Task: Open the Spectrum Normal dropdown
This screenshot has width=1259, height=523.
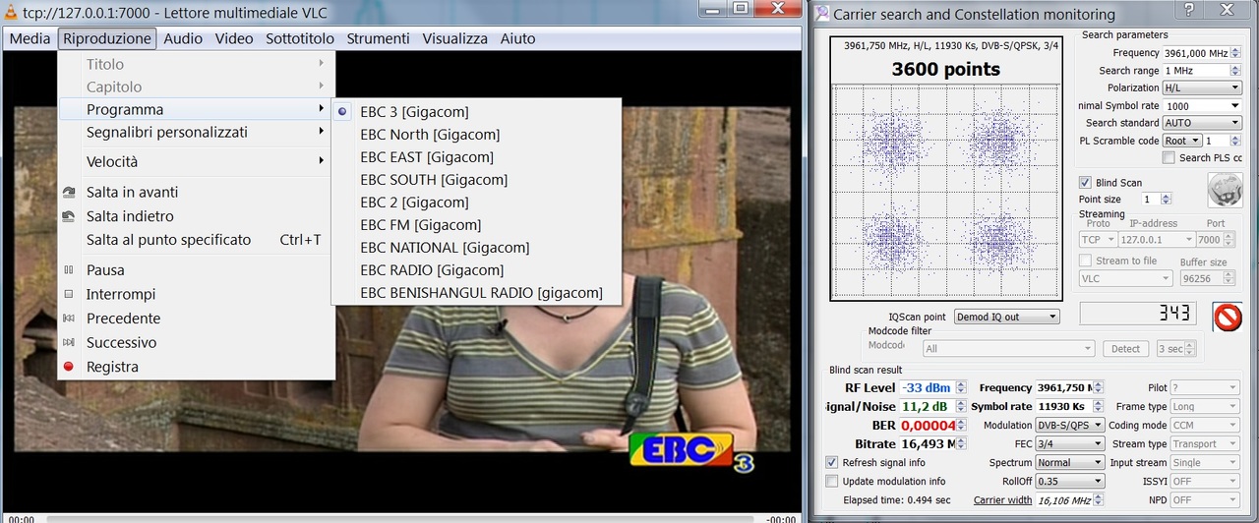Action: point(1070,462)
